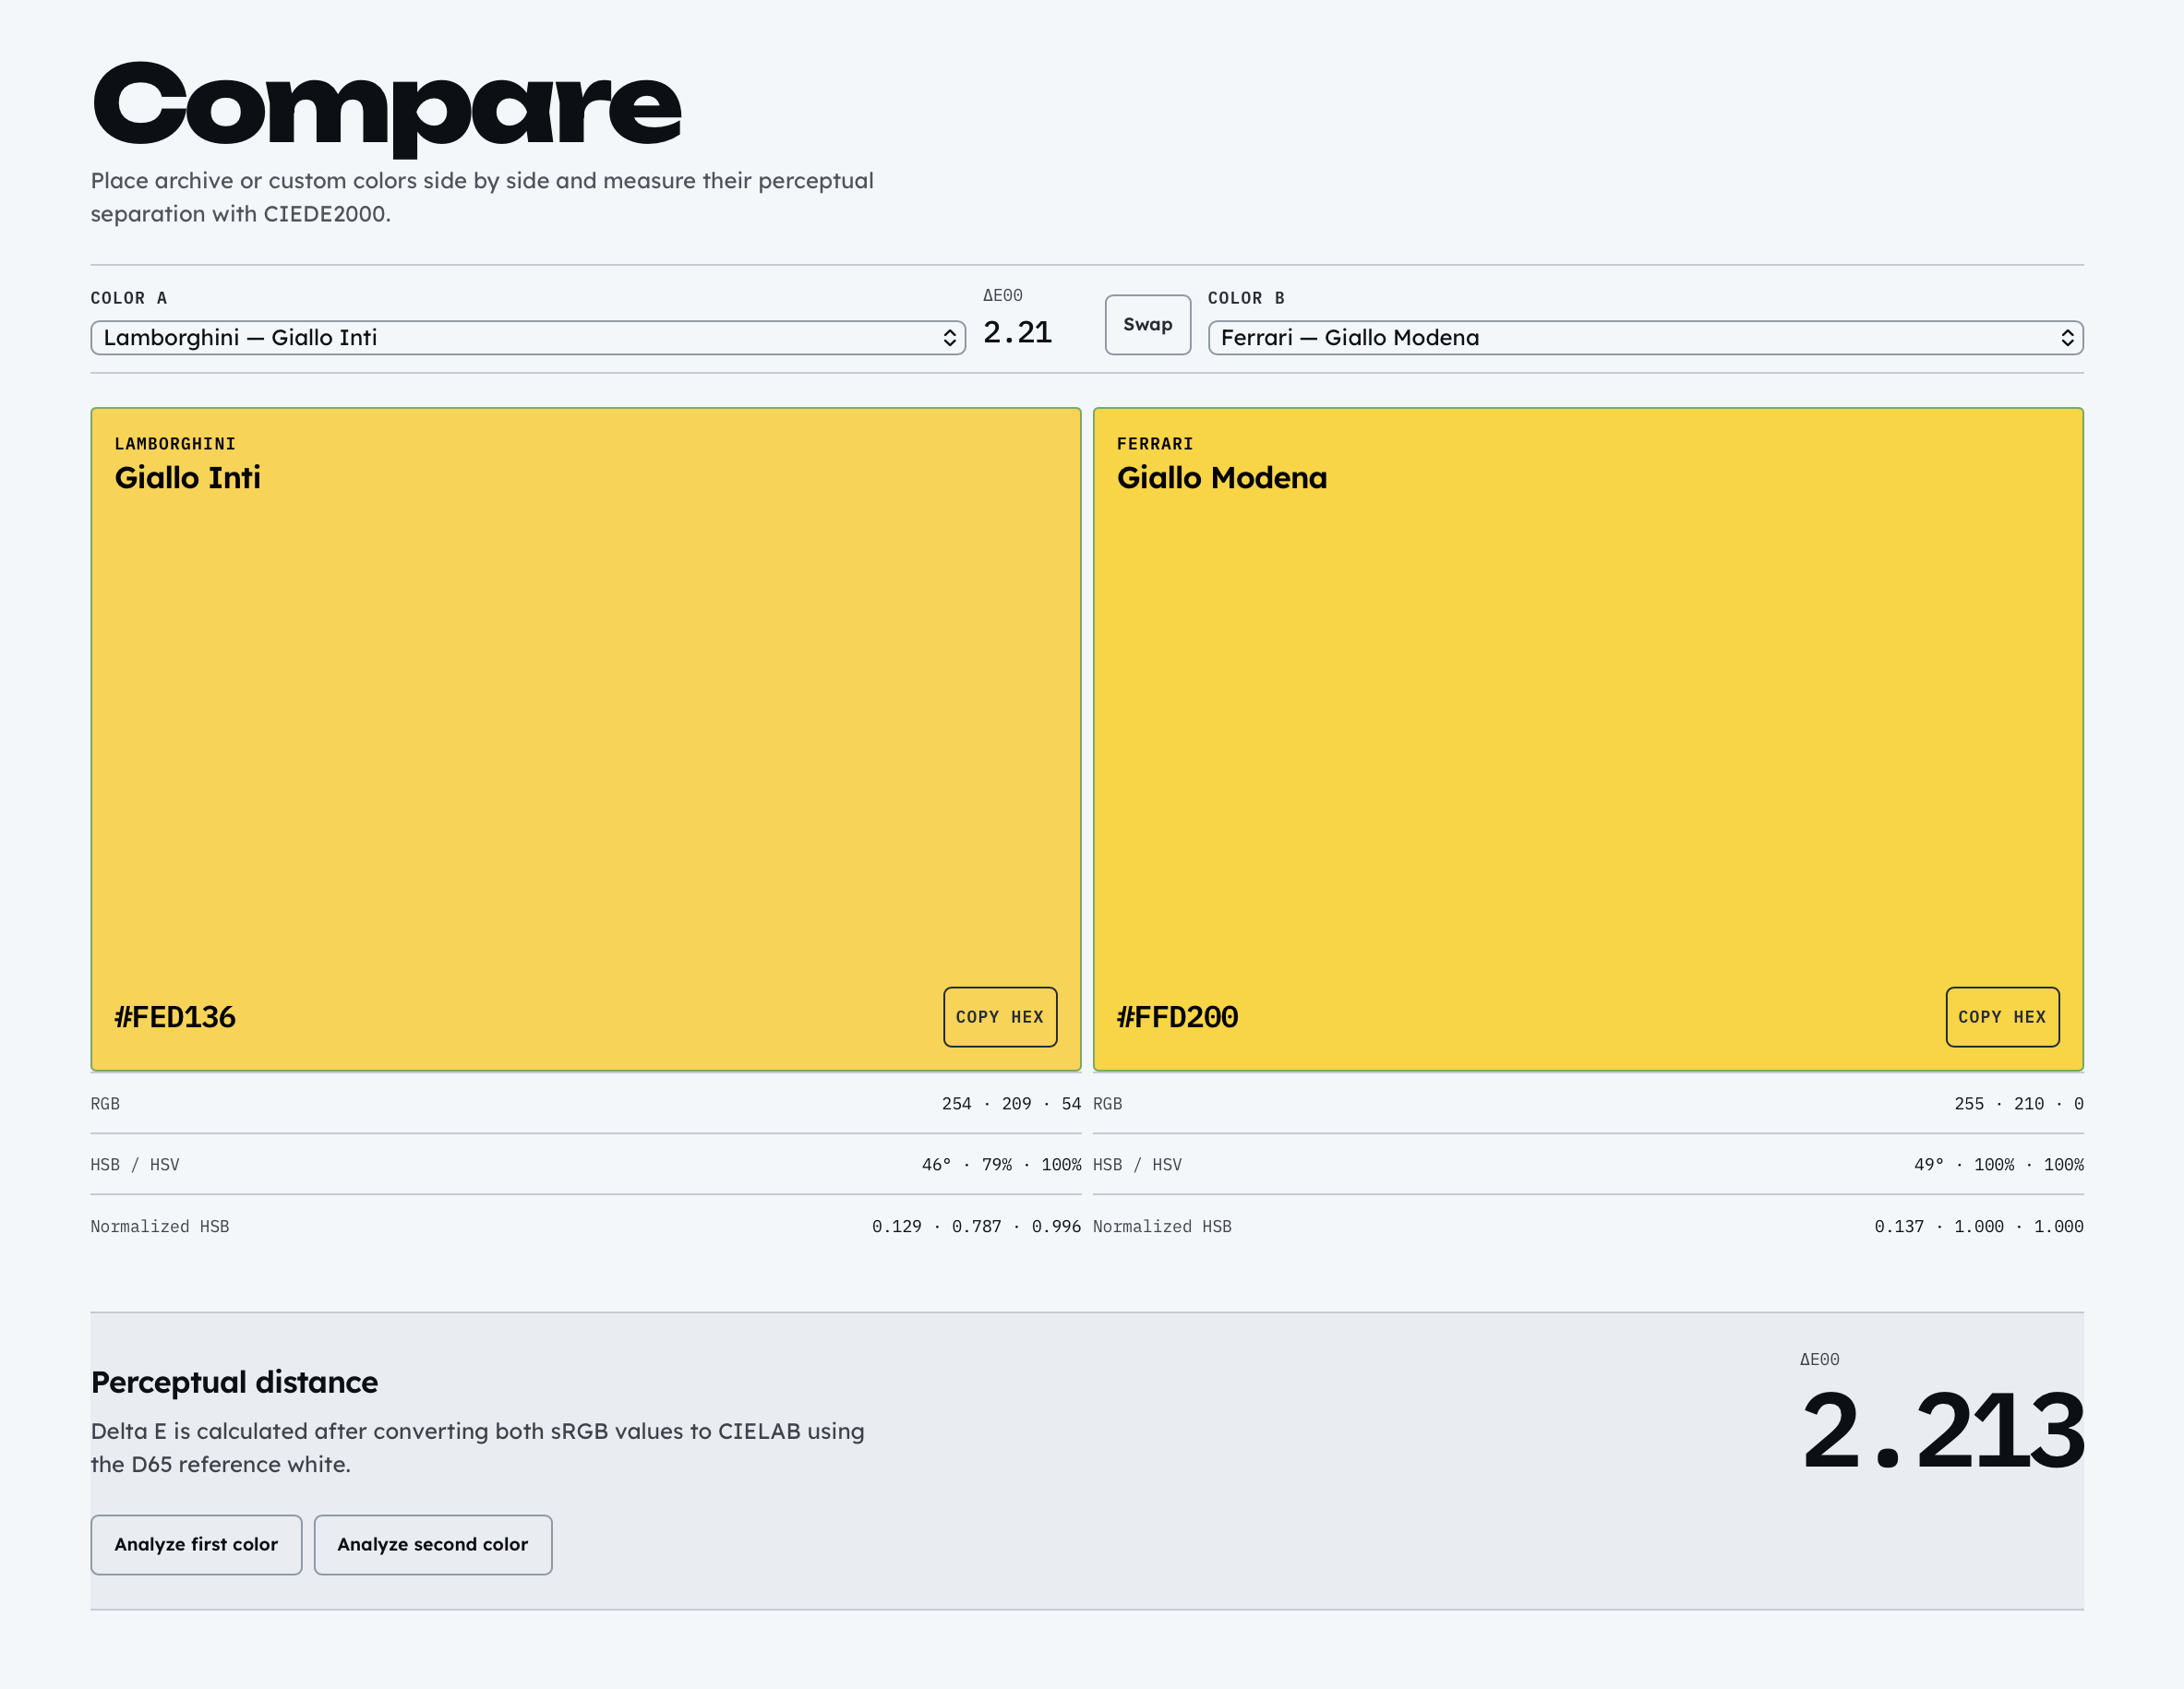Open the Color A dropdown with Lamborghini Giallo Inti

tap(528, 338)
